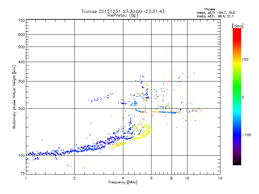Click the colorbar tick label '0'
This screenshot has height=194, width=259.
243,97
